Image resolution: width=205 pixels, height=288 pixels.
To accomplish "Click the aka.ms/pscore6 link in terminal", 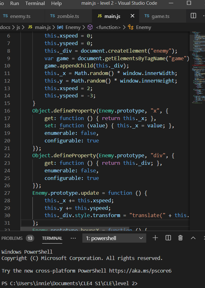I will coord(140,271).
